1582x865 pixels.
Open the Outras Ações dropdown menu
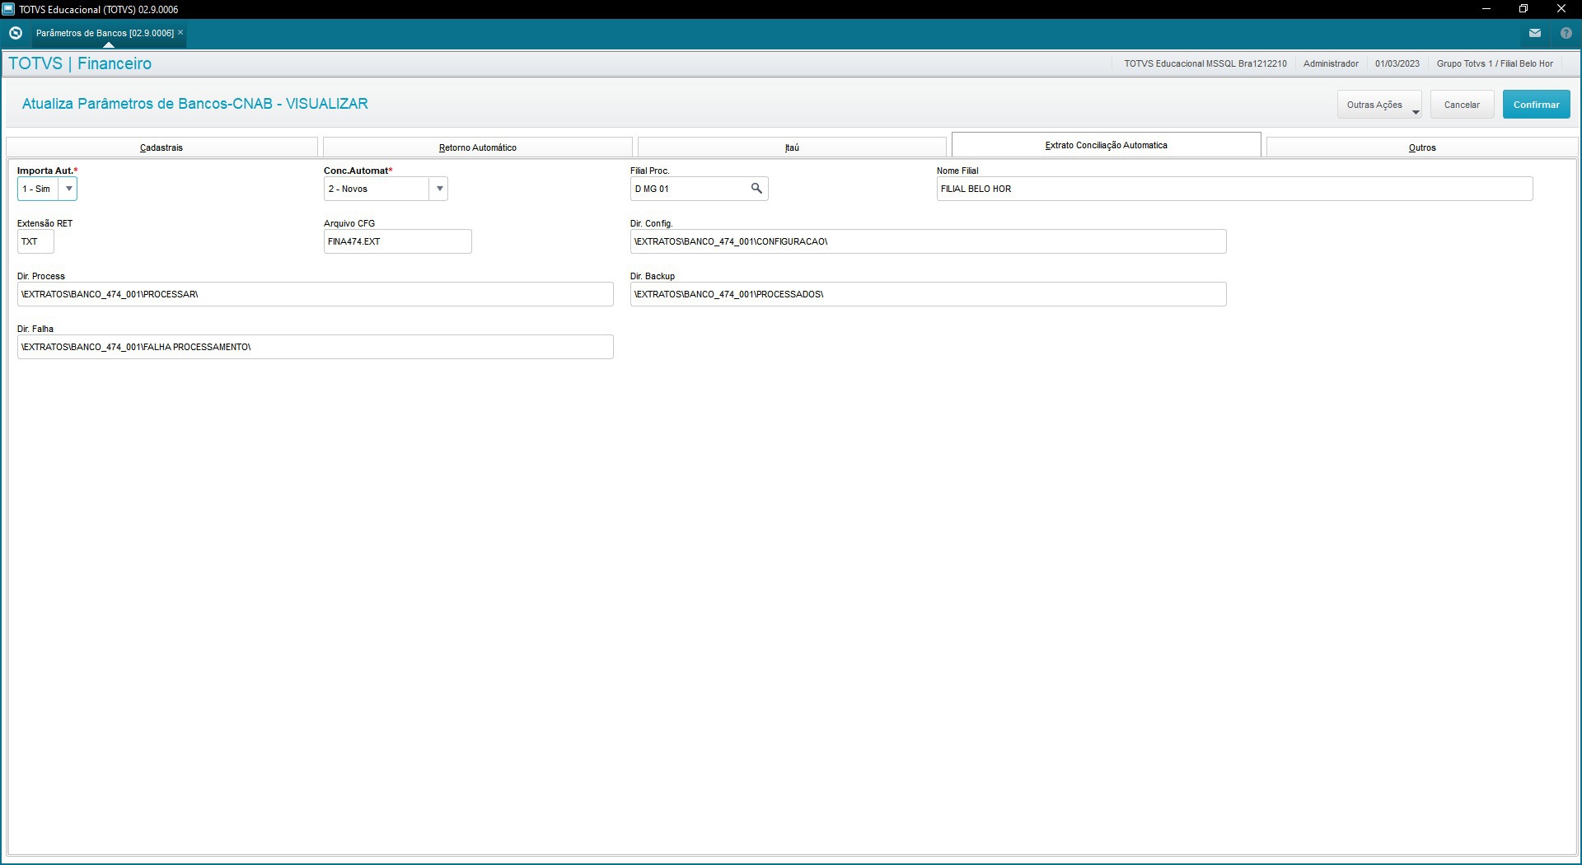coord(1379,105)
